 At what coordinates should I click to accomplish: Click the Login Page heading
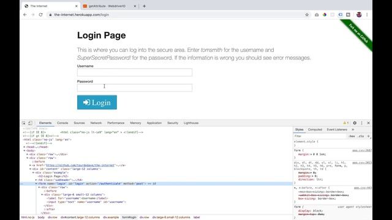[x=101, y=35]
